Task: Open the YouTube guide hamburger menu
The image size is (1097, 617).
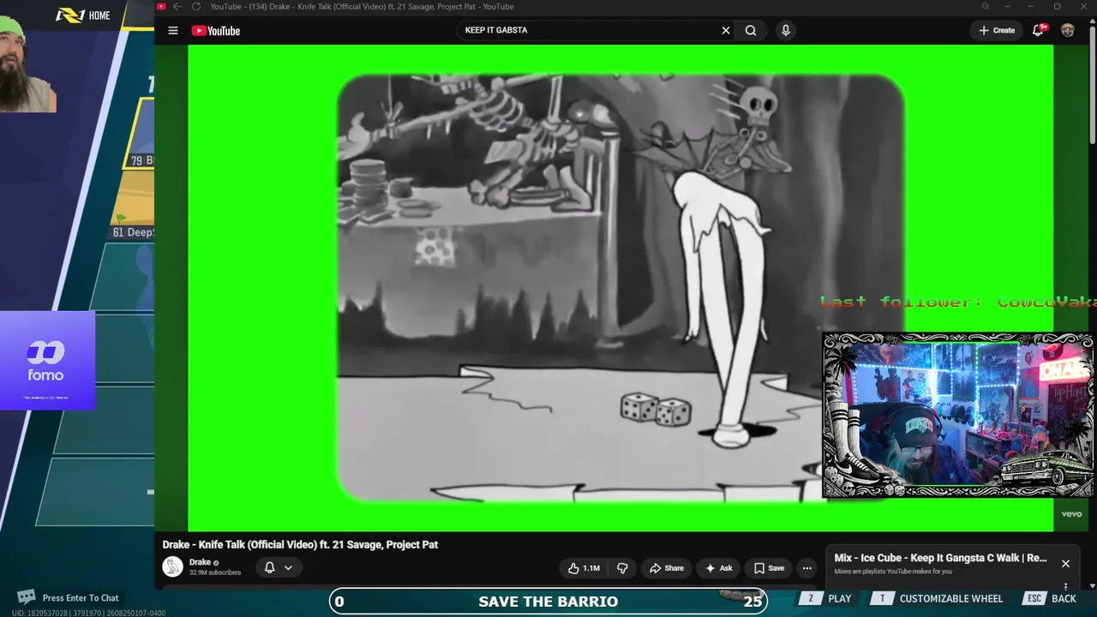Action: click(173, 31)
